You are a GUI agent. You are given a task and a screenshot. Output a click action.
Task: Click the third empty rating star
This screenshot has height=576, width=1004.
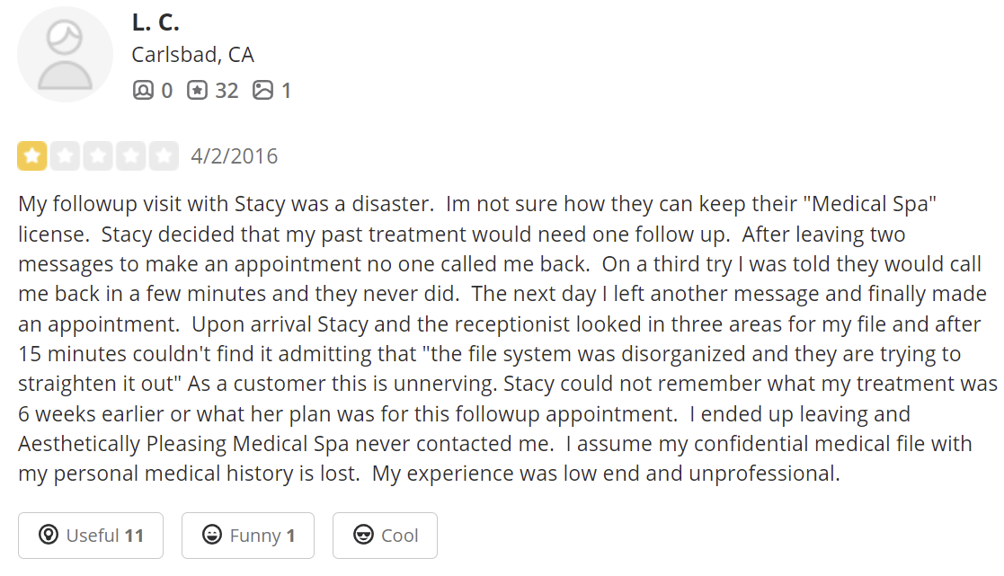pyautogui.click(x=98, y=156)
